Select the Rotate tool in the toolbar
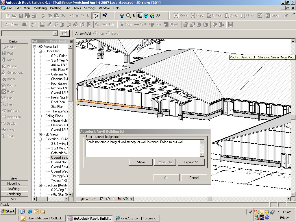The height and width of the screenshot is (222, 296). coord(213,16)
